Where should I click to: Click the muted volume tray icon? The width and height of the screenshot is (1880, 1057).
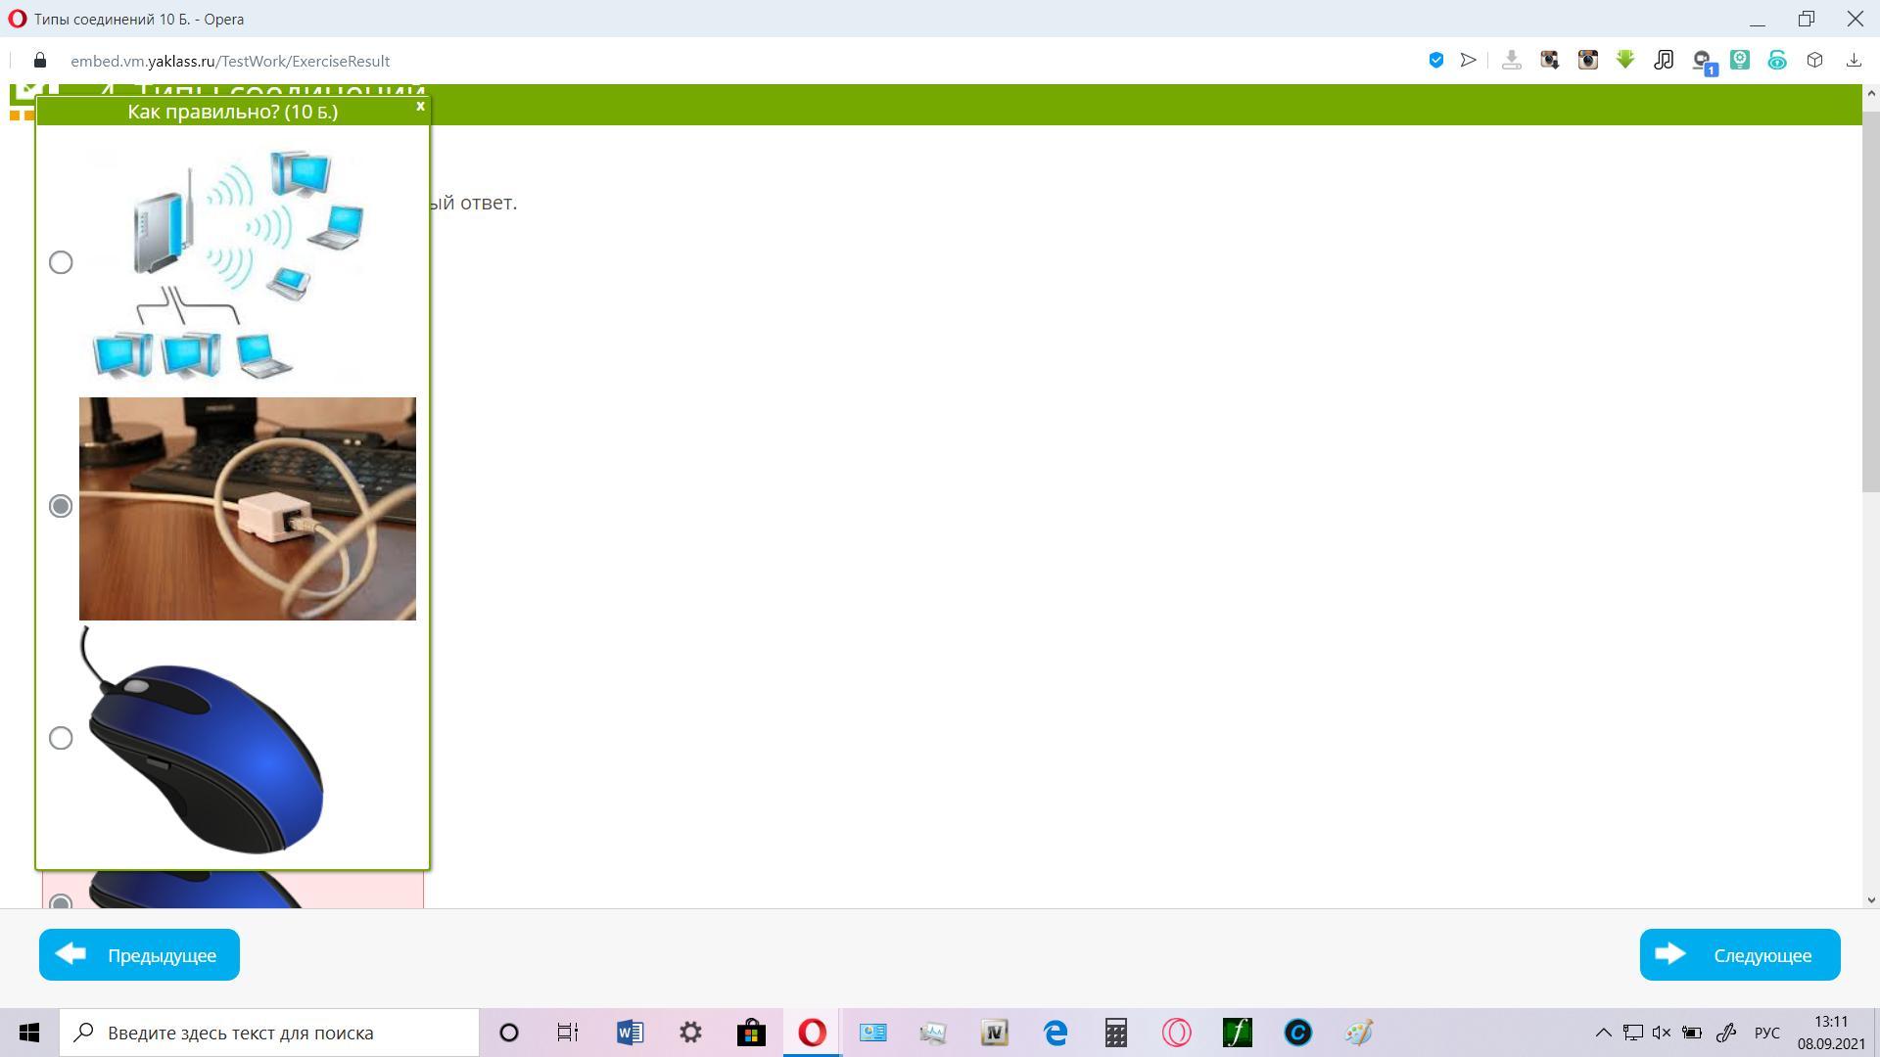click(x=1662, y=1033)
